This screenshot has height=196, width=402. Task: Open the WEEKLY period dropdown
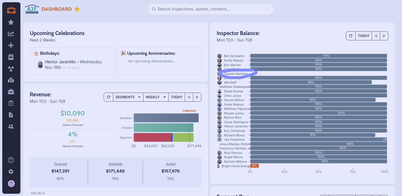pos(156,97)
